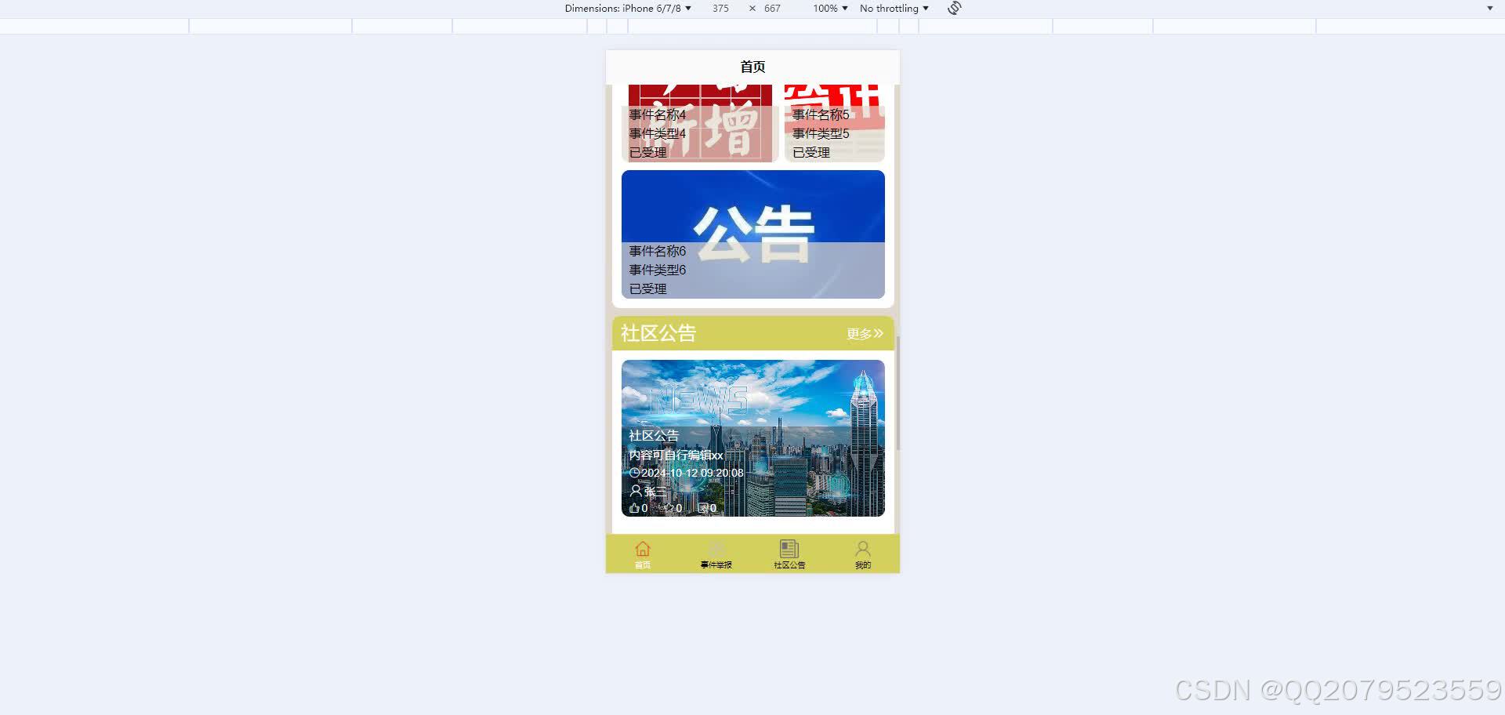The width and height of the screenshot is (1505, 715).
Task: Click the clock icon beside 2024-10-12 date
Action: click(635, 473)
